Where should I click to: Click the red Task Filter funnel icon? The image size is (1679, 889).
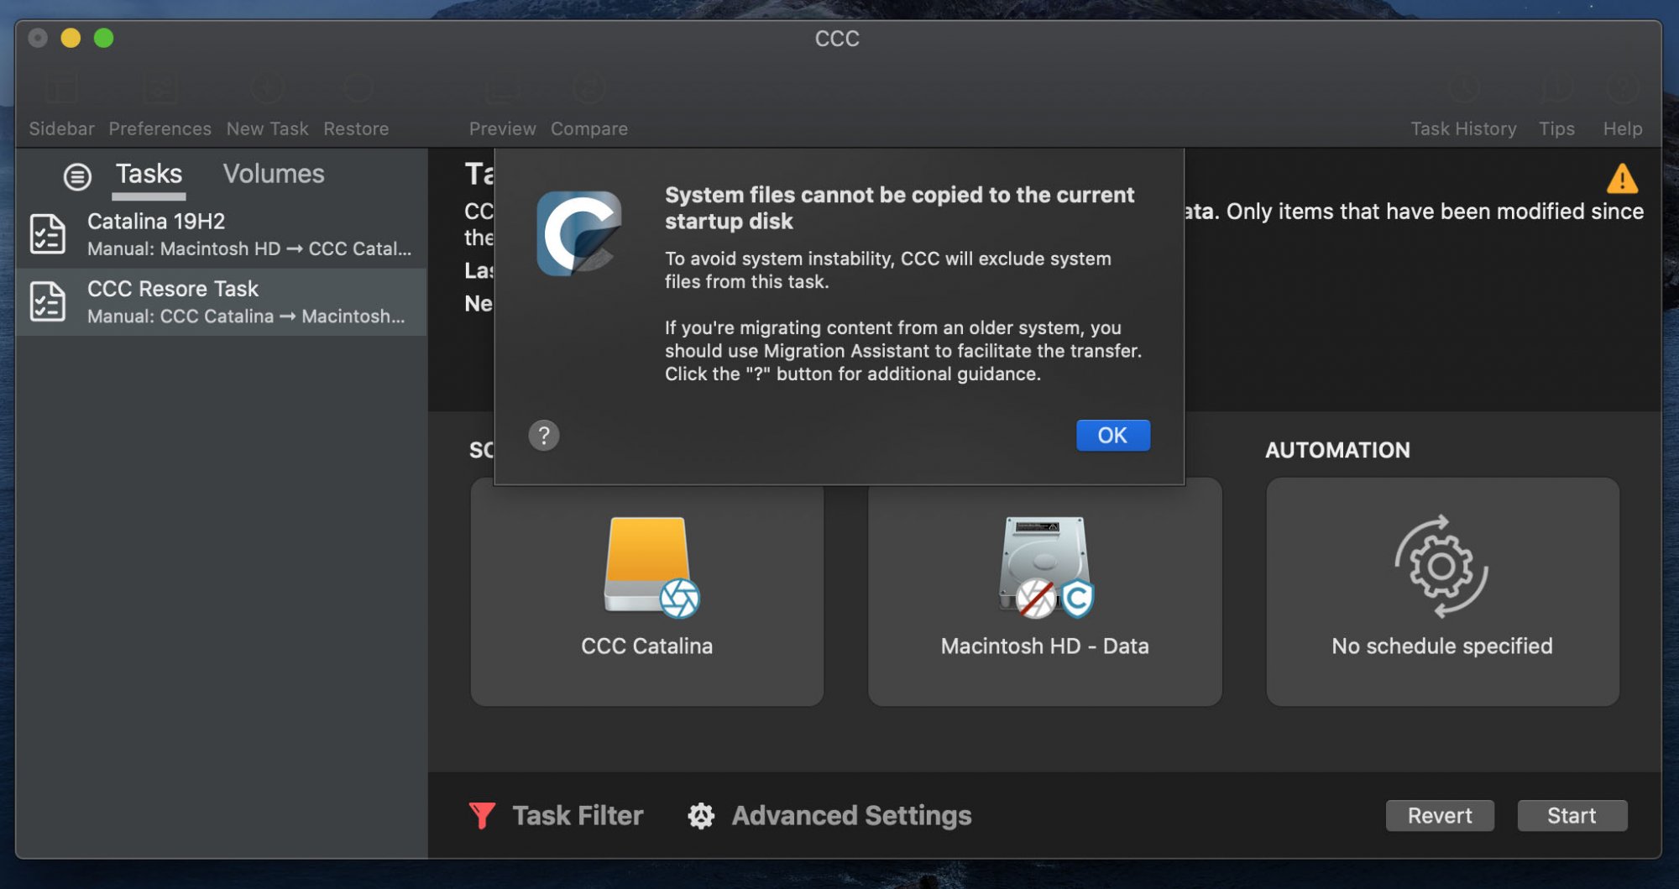click(482, 815)
